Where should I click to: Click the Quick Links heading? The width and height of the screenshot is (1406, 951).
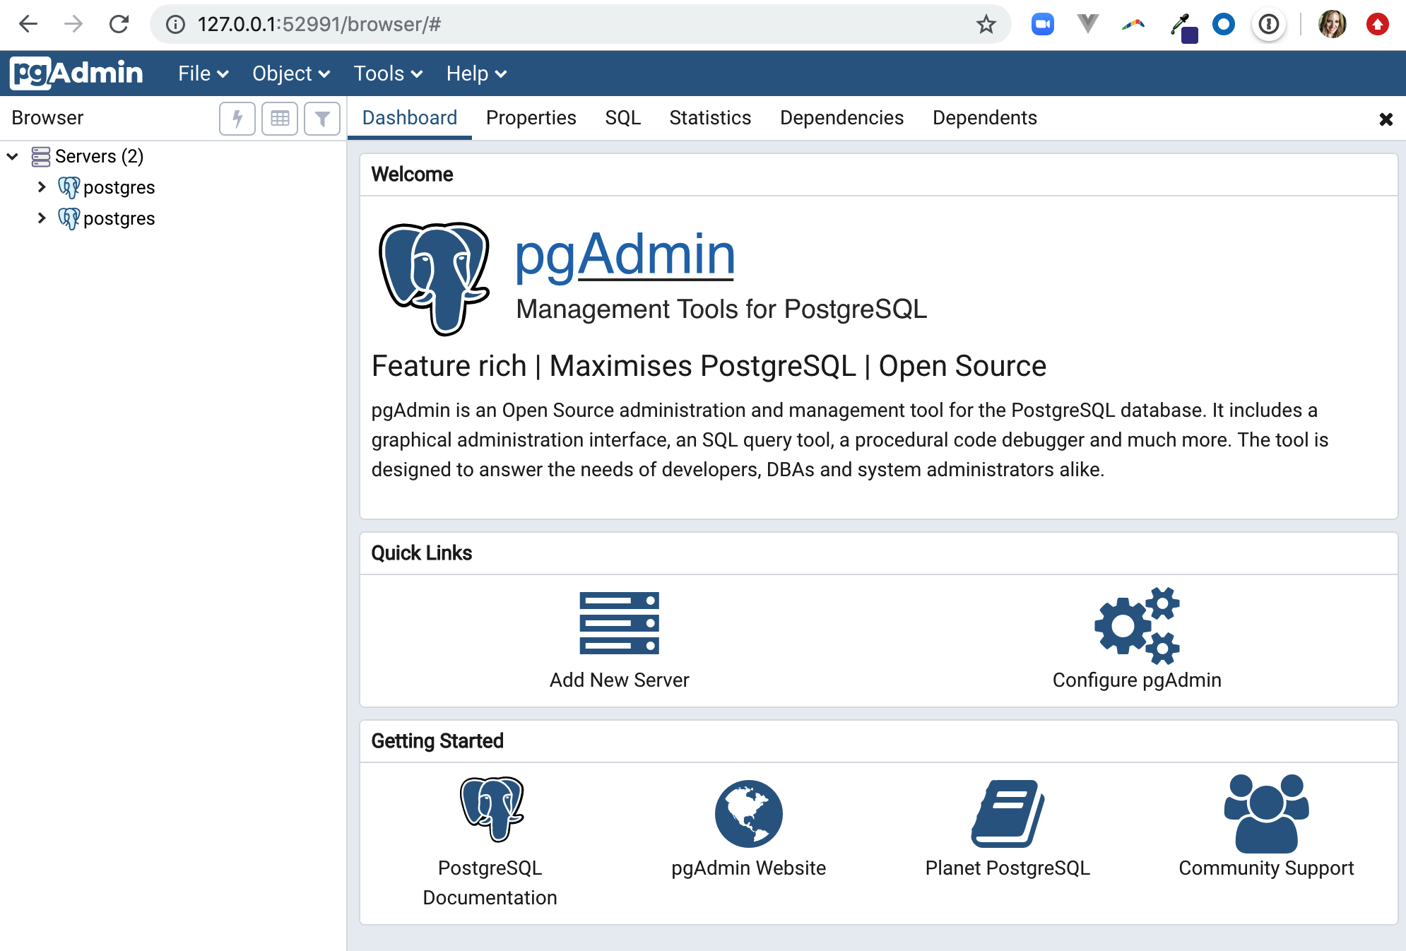click(x=421, y=553)
